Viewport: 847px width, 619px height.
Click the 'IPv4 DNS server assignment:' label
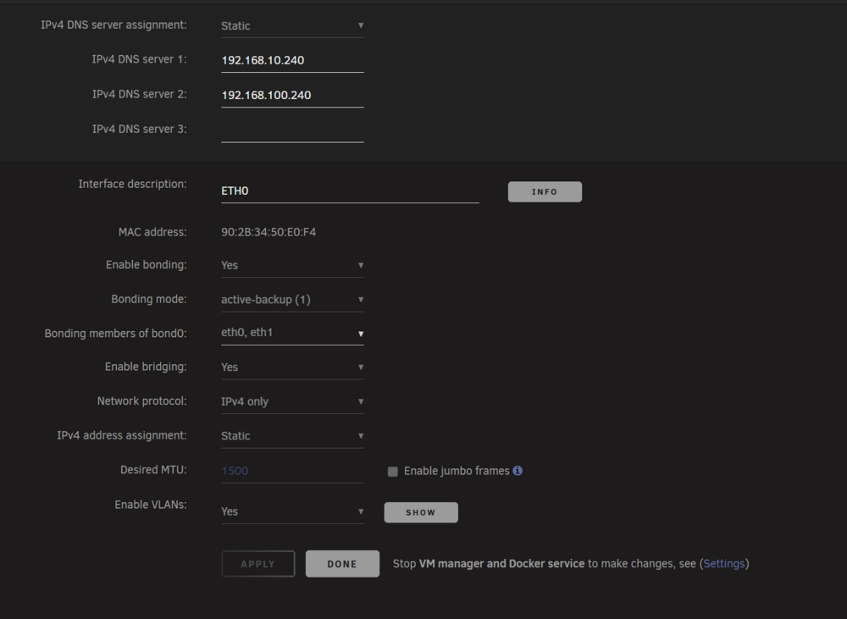(x=114, y=25)
